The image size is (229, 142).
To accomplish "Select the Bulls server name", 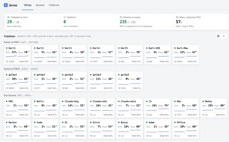I will (x=40, y=101).
